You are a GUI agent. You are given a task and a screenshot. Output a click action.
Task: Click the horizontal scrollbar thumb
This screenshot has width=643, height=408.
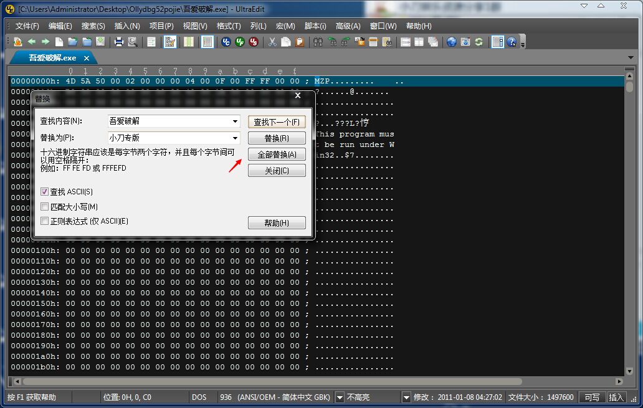tap(272, 381)
